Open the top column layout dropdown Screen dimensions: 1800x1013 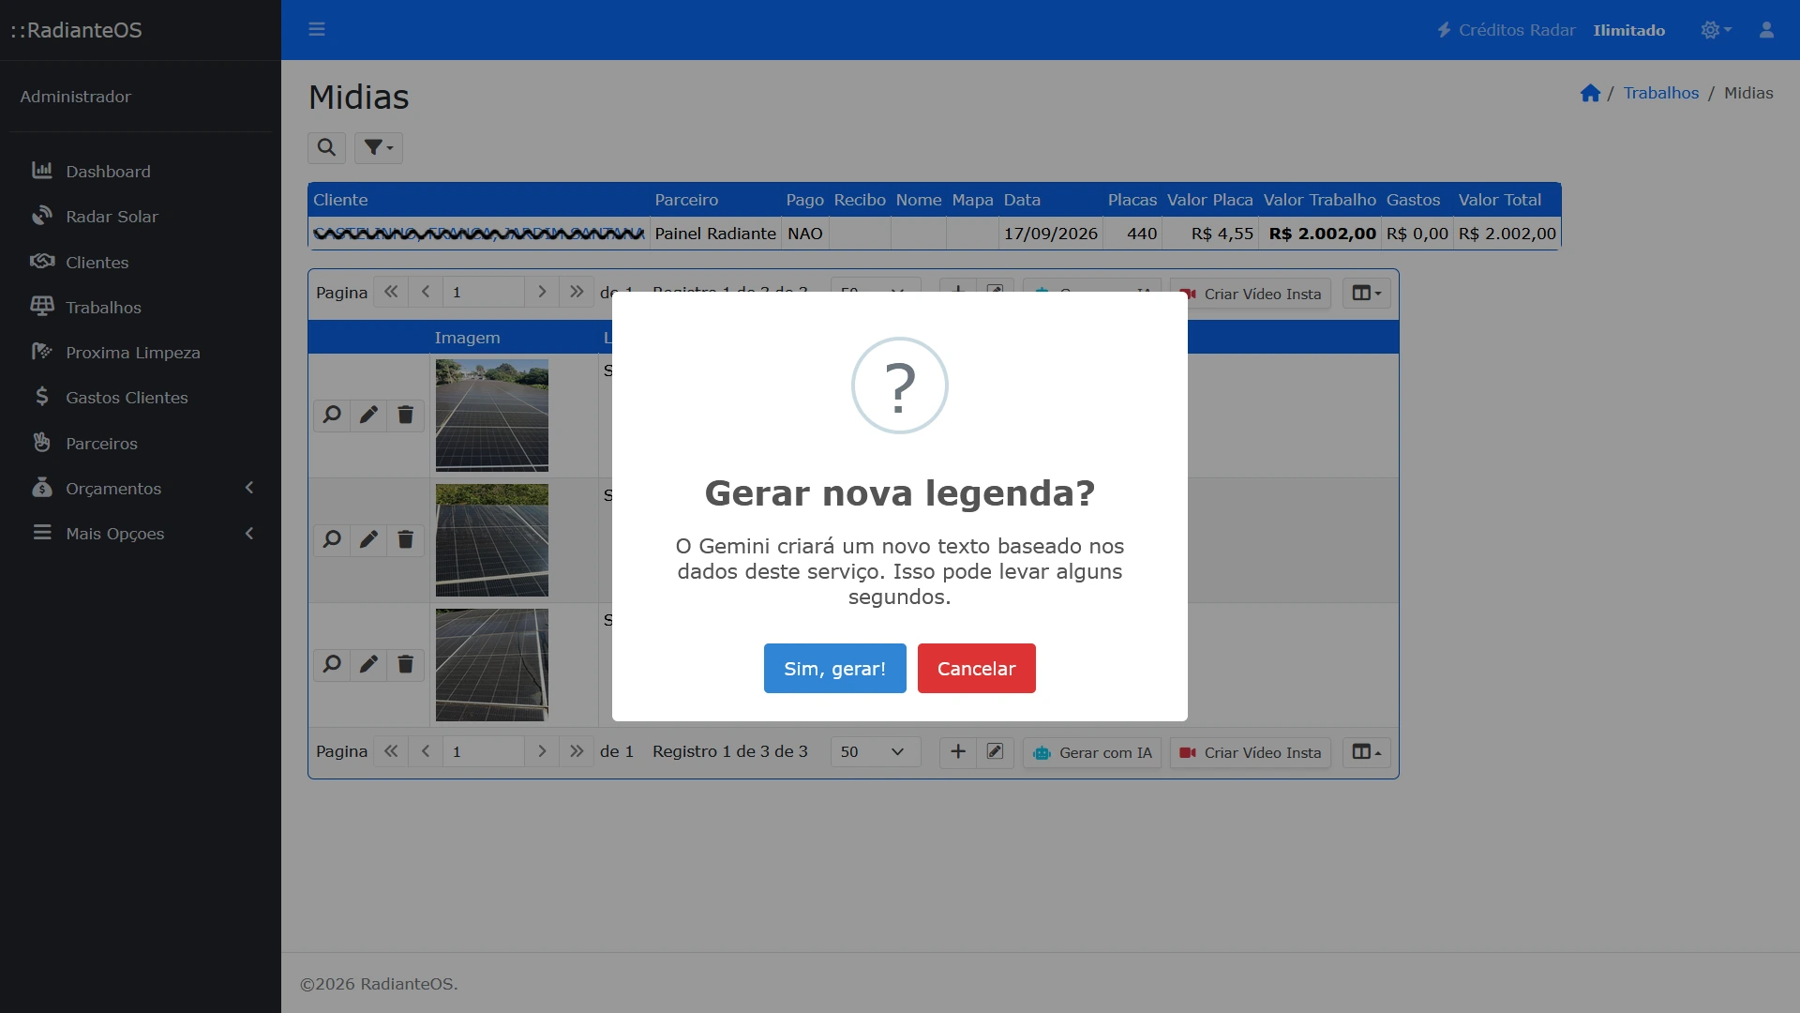coord(1366,294)
